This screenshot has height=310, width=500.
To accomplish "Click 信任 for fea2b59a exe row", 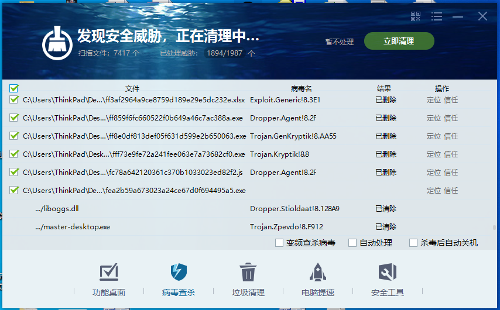I will pyautogui.click(x=451, y=191).
